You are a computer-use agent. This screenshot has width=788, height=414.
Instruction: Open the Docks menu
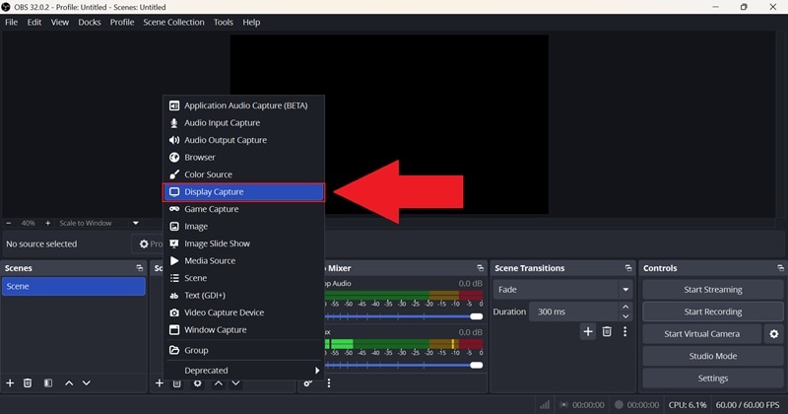click(x=90, y=22)
